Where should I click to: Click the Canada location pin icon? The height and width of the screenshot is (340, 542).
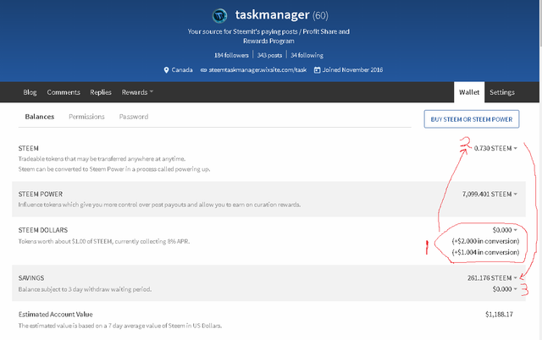pos(166,70)
